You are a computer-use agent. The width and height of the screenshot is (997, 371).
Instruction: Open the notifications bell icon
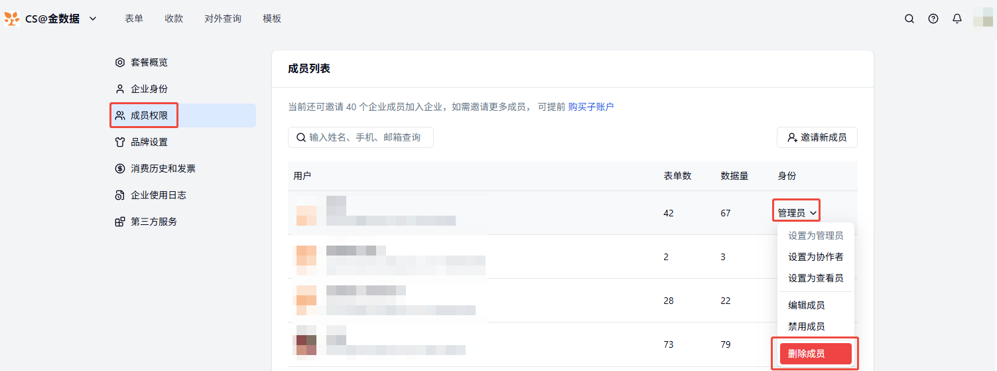tap(957, 19)
